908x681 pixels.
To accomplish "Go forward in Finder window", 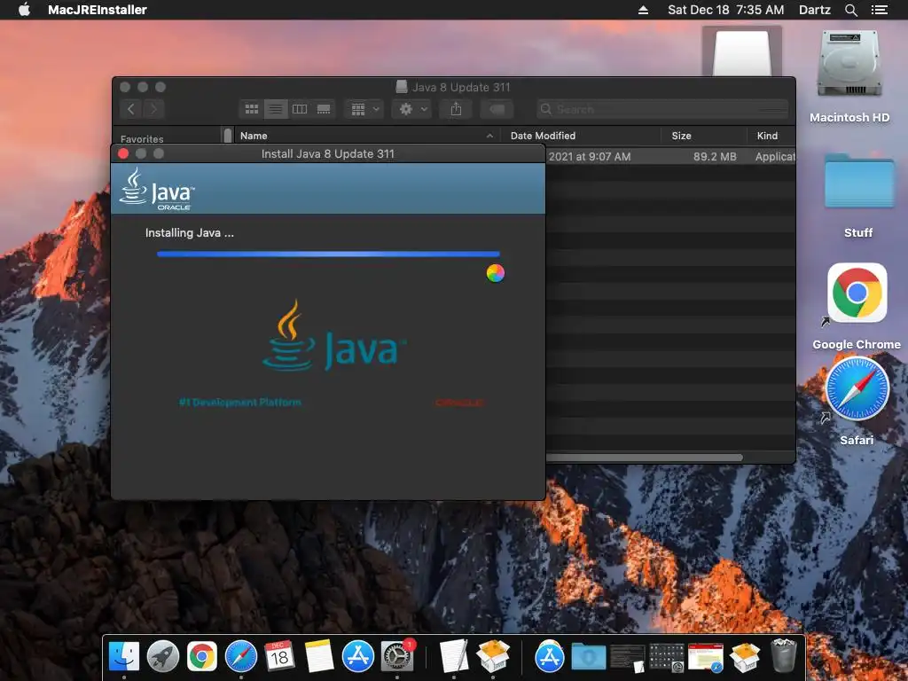I will click(153, 109).
